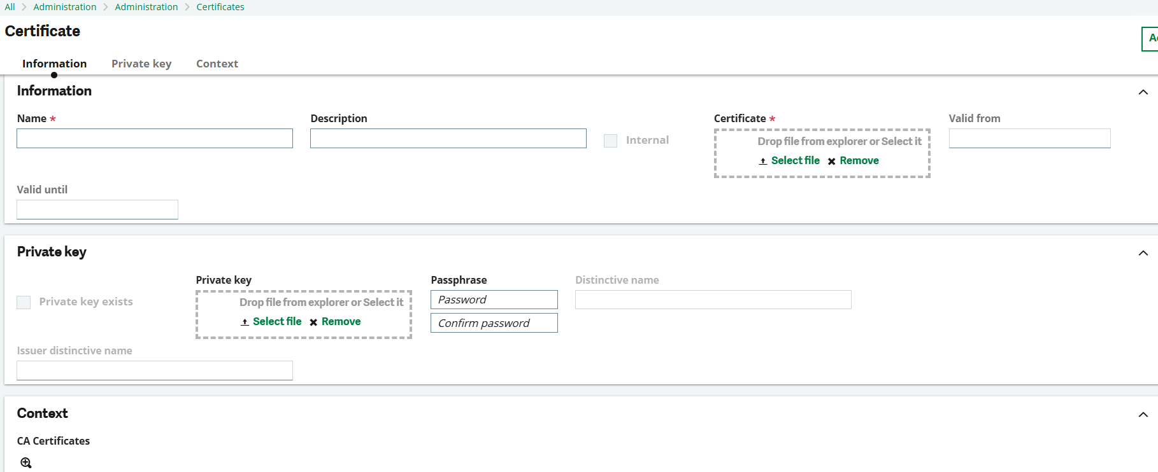Viewport: 1158px width, 472px height.
Task: Collapse the Private key section
Action: click(1143, 253)
